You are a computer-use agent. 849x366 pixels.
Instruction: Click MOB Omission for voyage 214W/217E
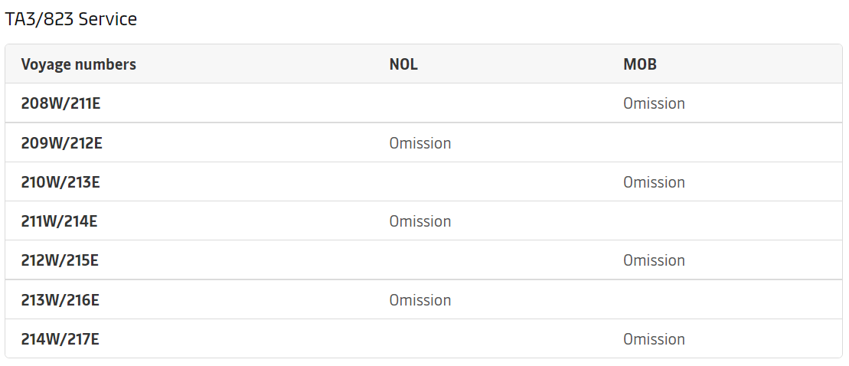(x=654, y=339)
